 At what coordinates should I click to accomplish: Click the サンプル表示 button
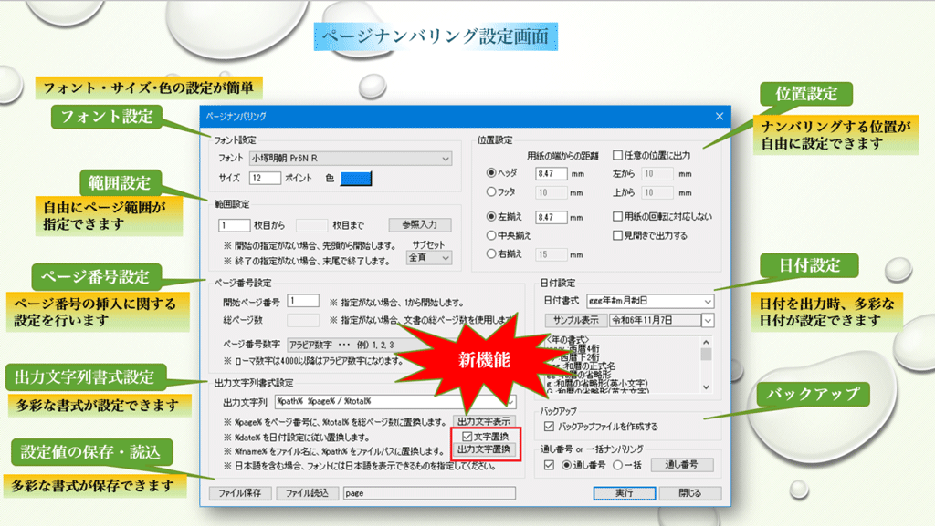tap(576, 320)
